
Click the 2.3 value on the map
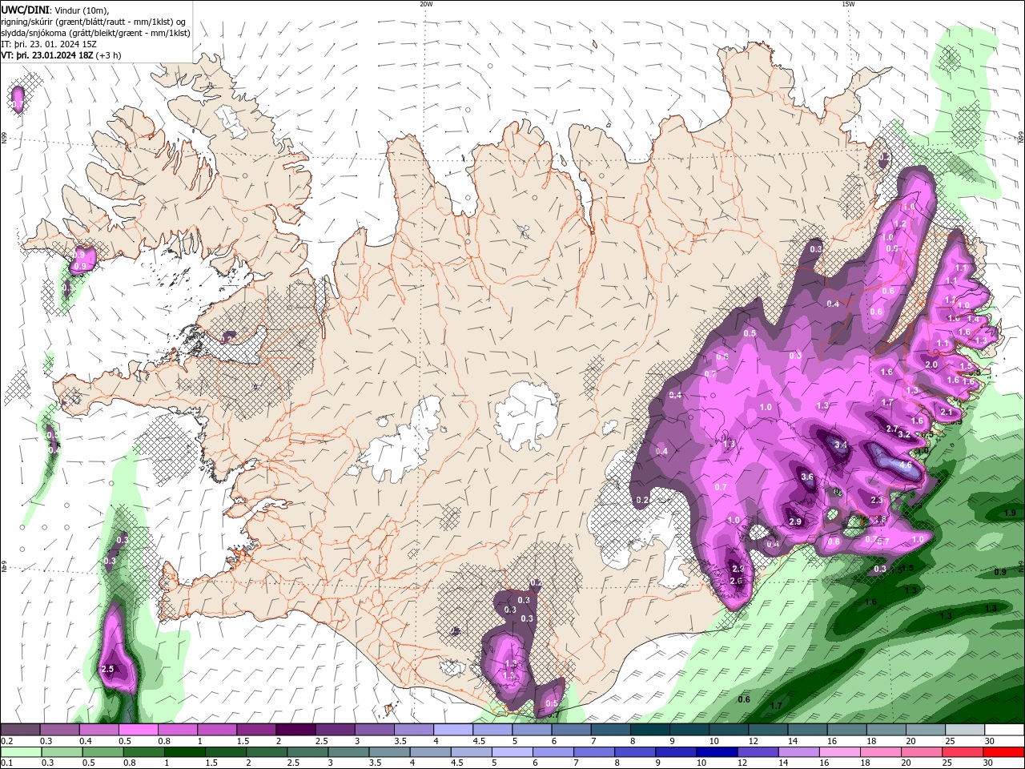[x=876, y=500]
